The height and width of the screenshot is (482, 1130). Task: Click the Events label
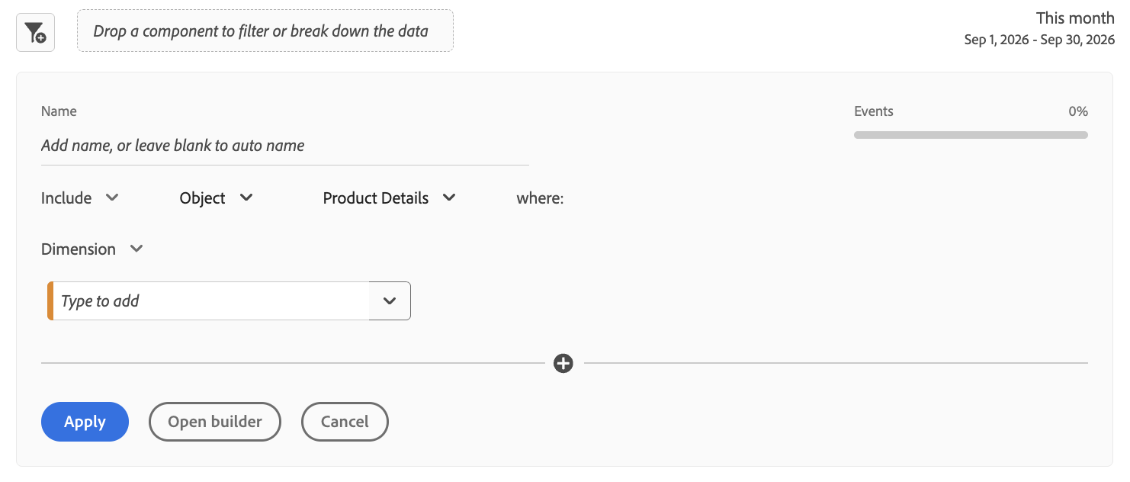pyautogui.click(x=874, y=111)
